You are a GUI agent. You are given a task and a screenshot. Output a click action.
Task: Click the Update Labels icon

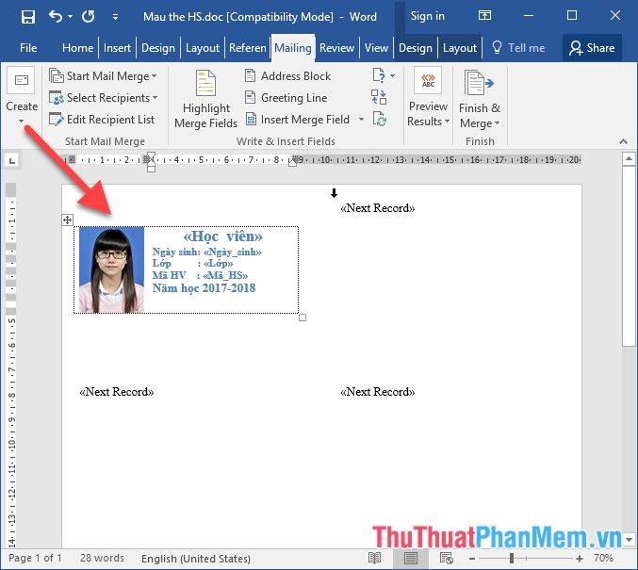click(x=379, y=119)
